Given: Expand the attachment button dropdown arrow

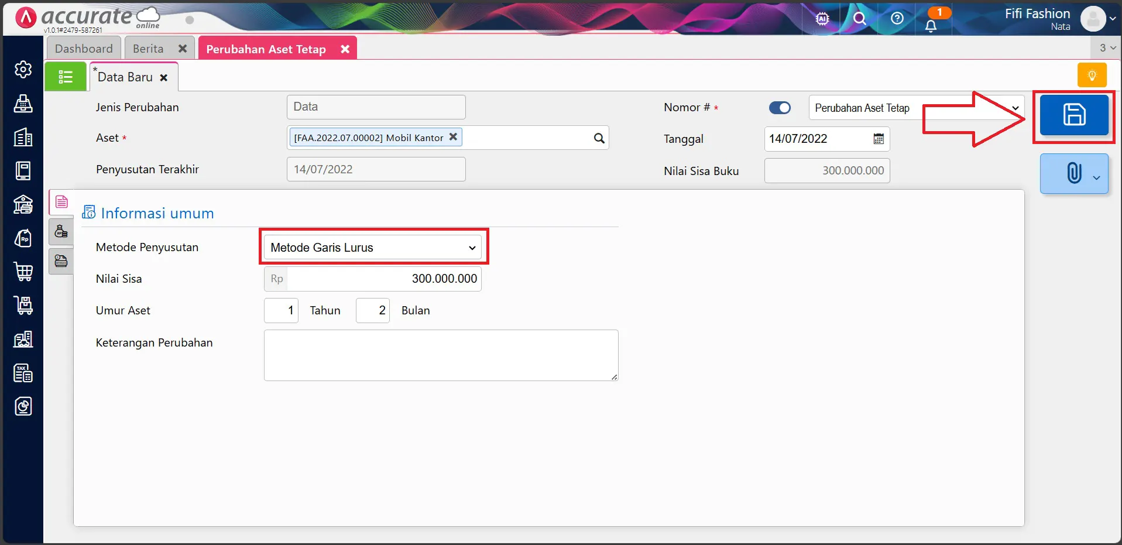Looking at the screenshot, I should pyautogui.click(x=1096, y=178).
